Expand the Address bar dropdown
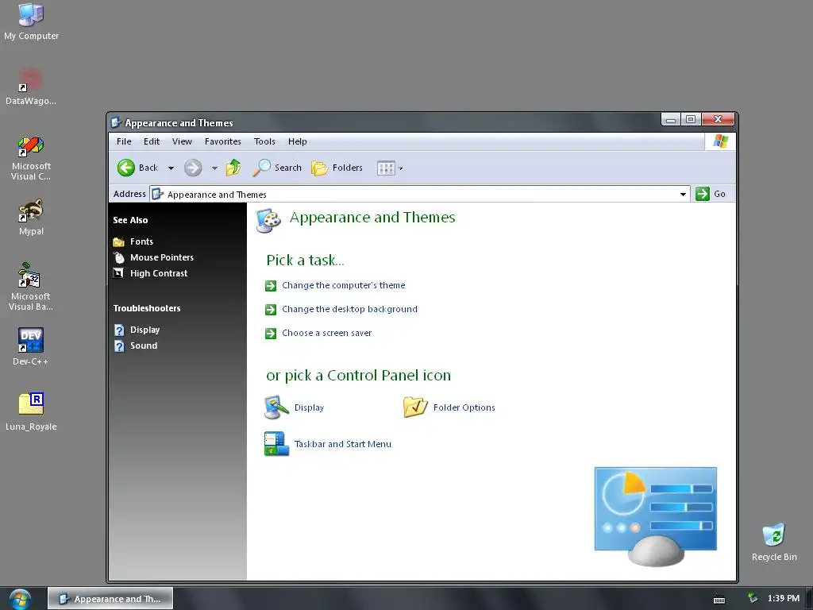Viewport: 813px width, 610px height. coord(683,195)
